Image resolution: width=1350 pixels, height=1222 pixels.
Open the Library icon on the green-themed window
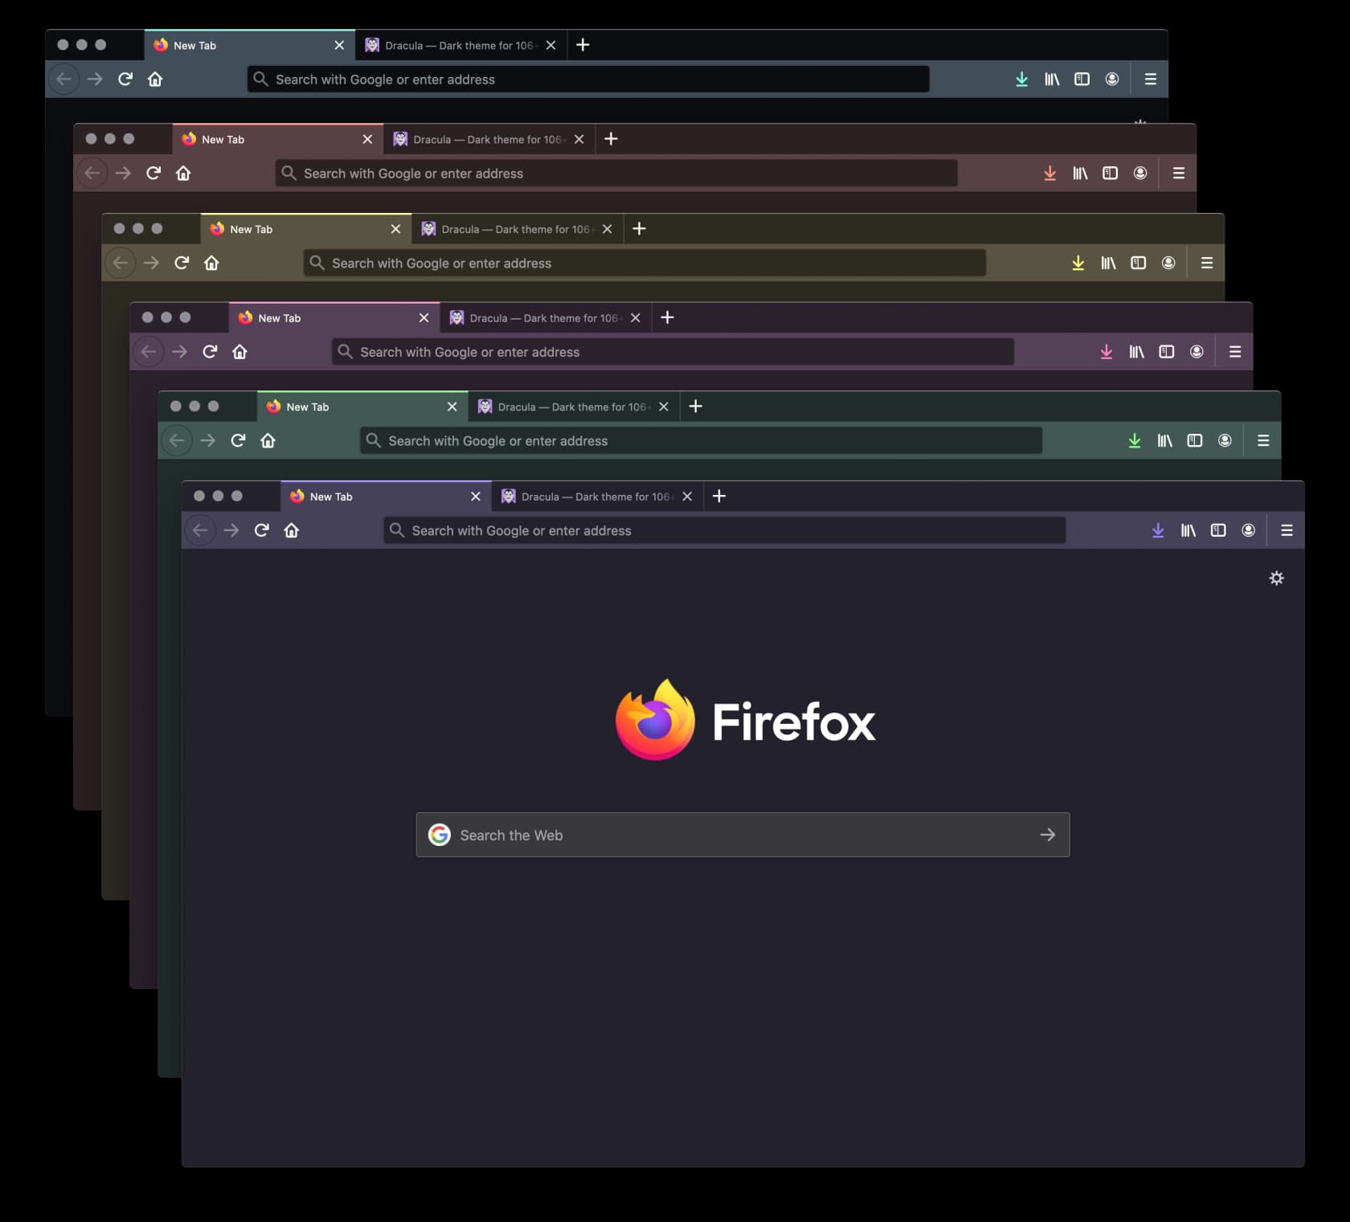pos(1164,440)
